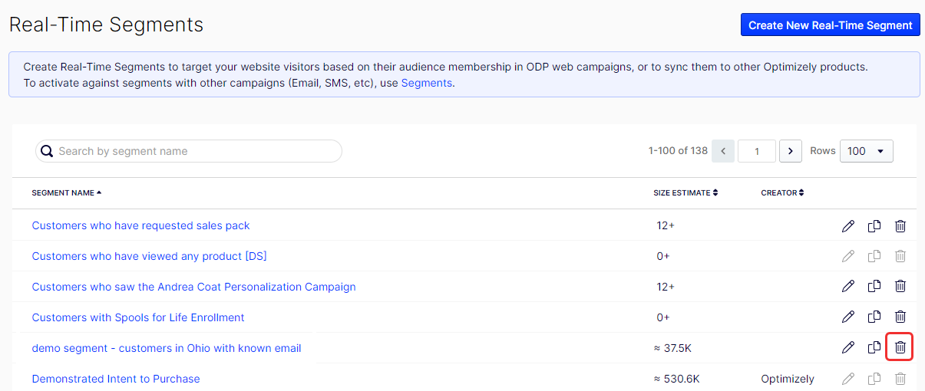The width and height of the screenshot is (925, 391).
Task: Go to next page of segments
Action: point(791,151)
